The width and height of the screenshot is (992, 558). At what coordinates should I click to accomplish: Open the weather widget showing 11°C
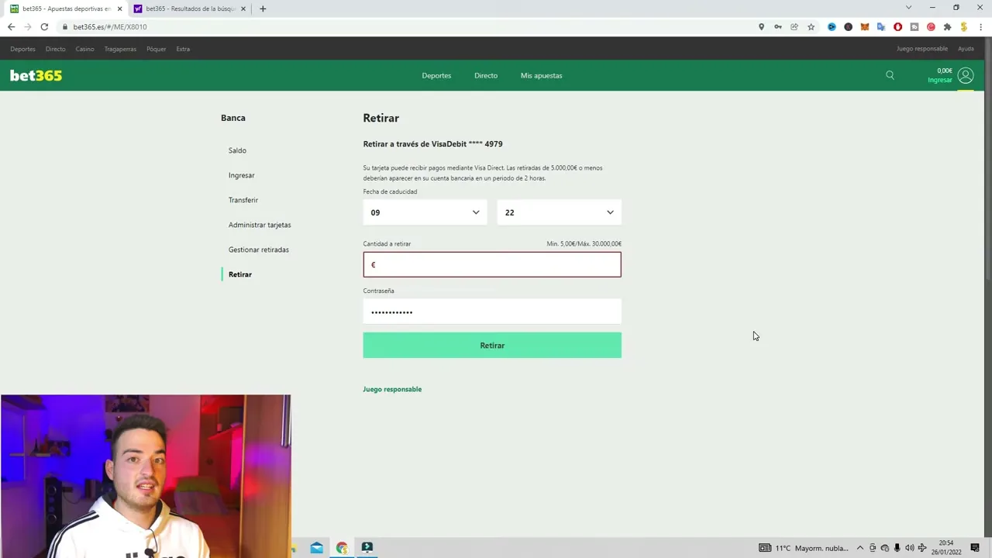point(804,548)
